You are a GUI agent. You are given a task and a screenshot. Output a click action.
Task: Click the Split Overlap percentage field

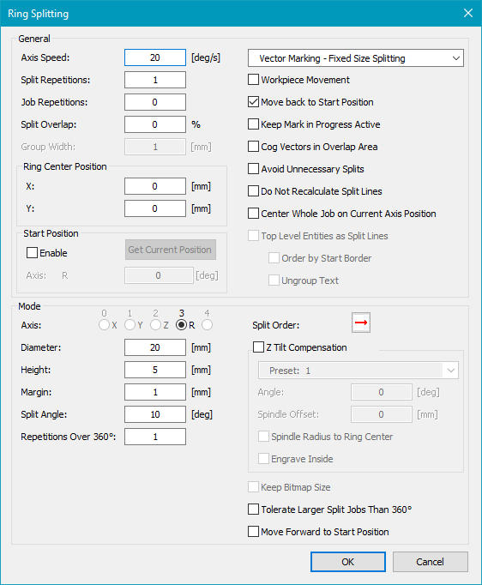click(x=155, y=124)
